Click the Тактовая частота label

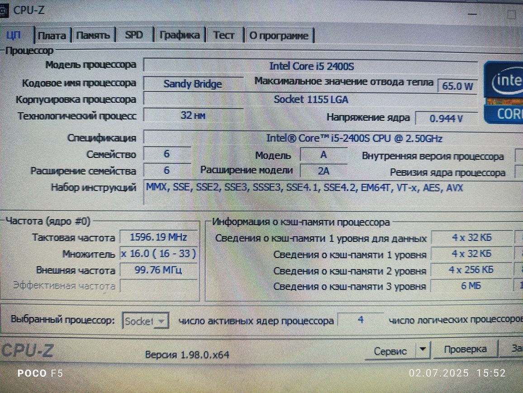[x=73, y=237]
